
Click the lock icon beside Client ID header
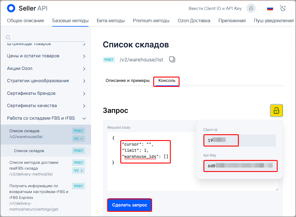[x=251, y=8]
